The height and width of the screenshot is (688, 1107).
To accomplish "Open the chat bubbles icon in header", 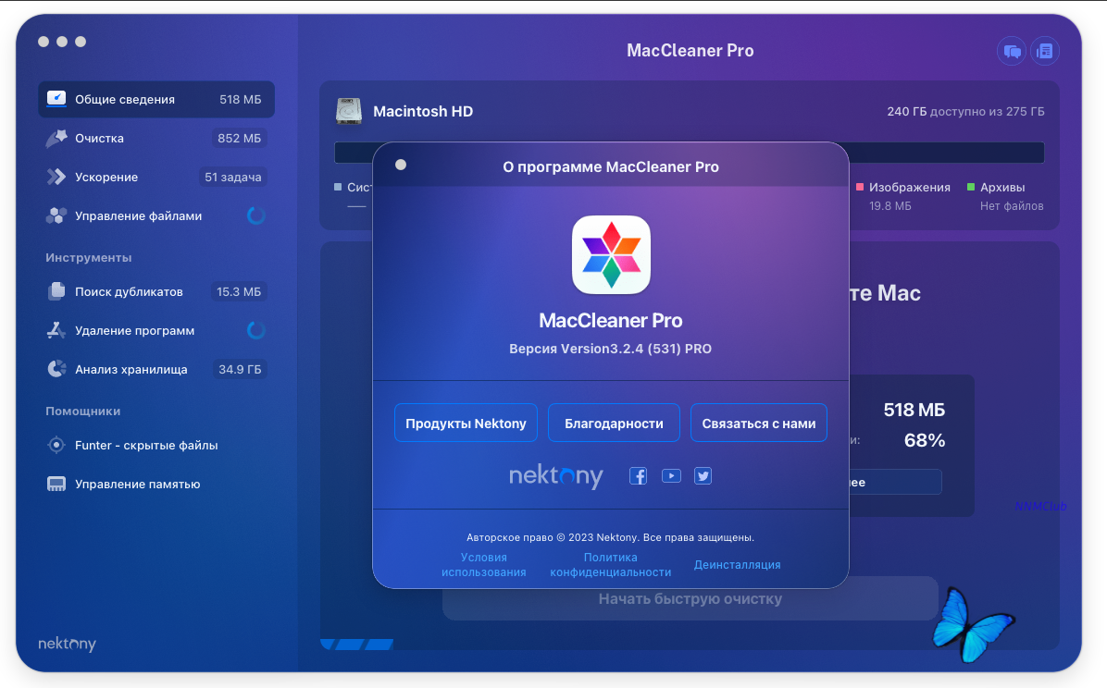I will tap(1012, 52).
